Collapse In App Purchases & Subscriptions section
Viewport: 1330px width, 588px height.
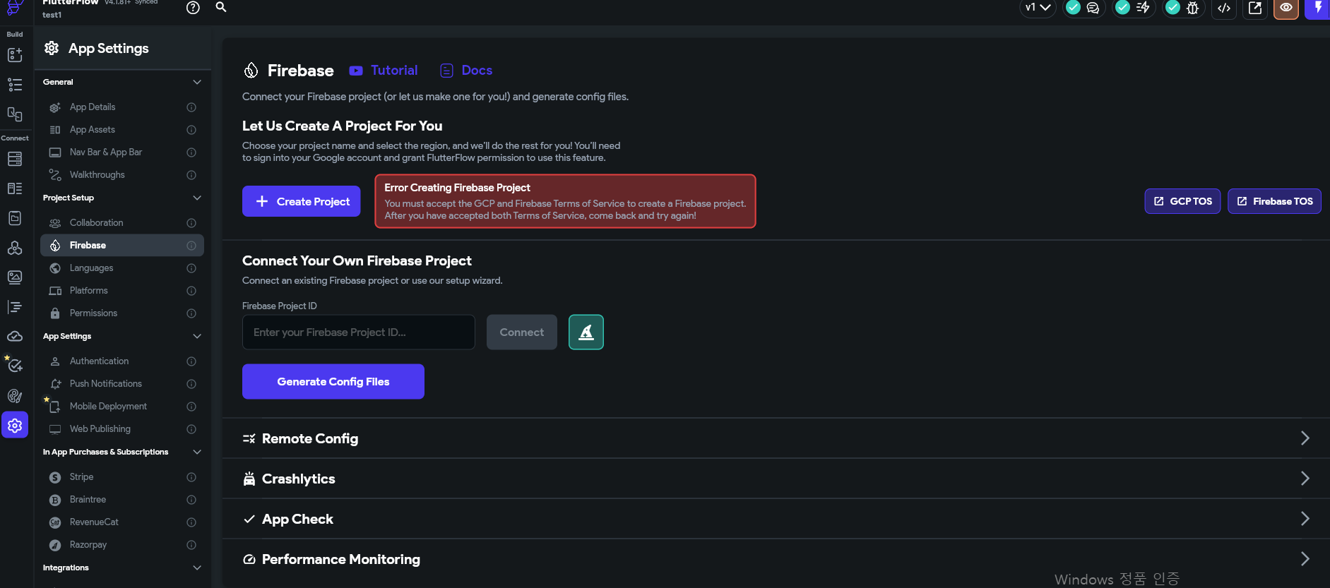click(197, 452)
